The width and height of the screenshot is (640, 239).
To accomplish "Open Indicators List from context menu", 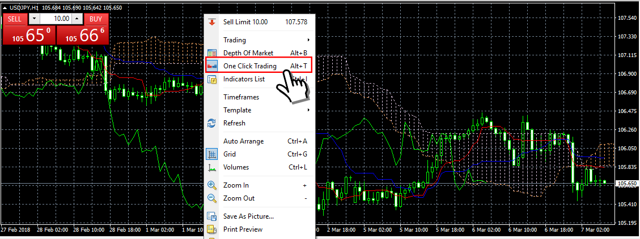I will pyautogui.click(x=260, y=79).
